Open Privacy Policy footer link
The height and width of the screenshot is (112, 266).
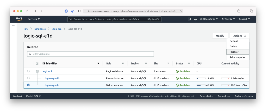click(x=206, y=96)
